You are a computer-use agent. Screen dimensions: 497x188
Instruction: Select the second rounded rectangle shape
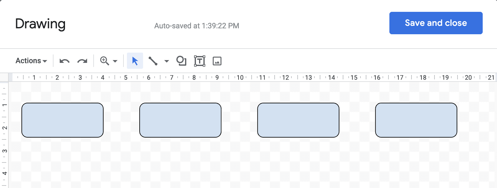click(180, 120)
